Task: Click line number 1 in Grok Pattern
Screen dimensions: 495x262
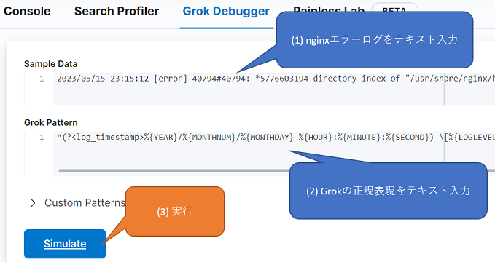Action: [x=42, y=138]
